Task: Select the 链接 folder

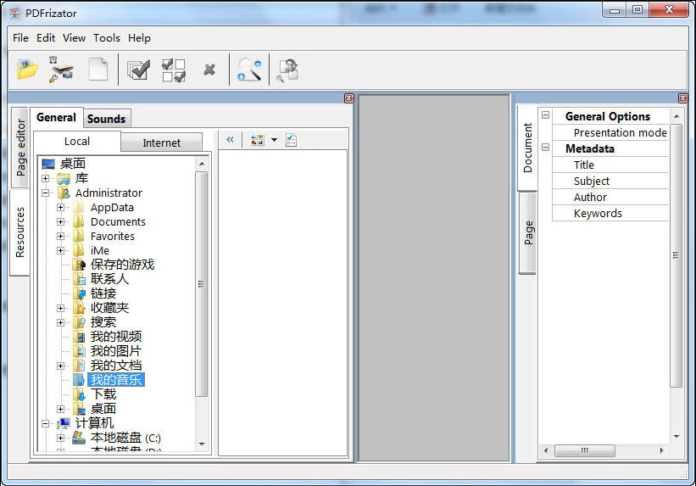Action: (x=103, y=293)
